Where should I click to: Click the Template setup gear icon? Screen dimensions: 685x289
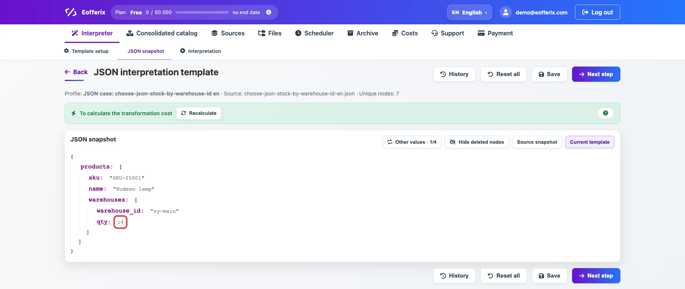coord(67,51)
